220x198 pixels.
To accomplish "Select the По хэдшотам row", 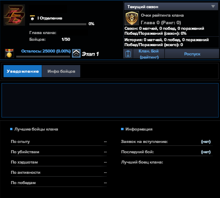I will point(58,162).
